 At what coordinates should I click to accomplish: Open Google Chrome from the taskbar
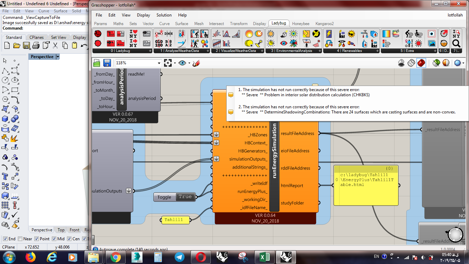(115, 257)
